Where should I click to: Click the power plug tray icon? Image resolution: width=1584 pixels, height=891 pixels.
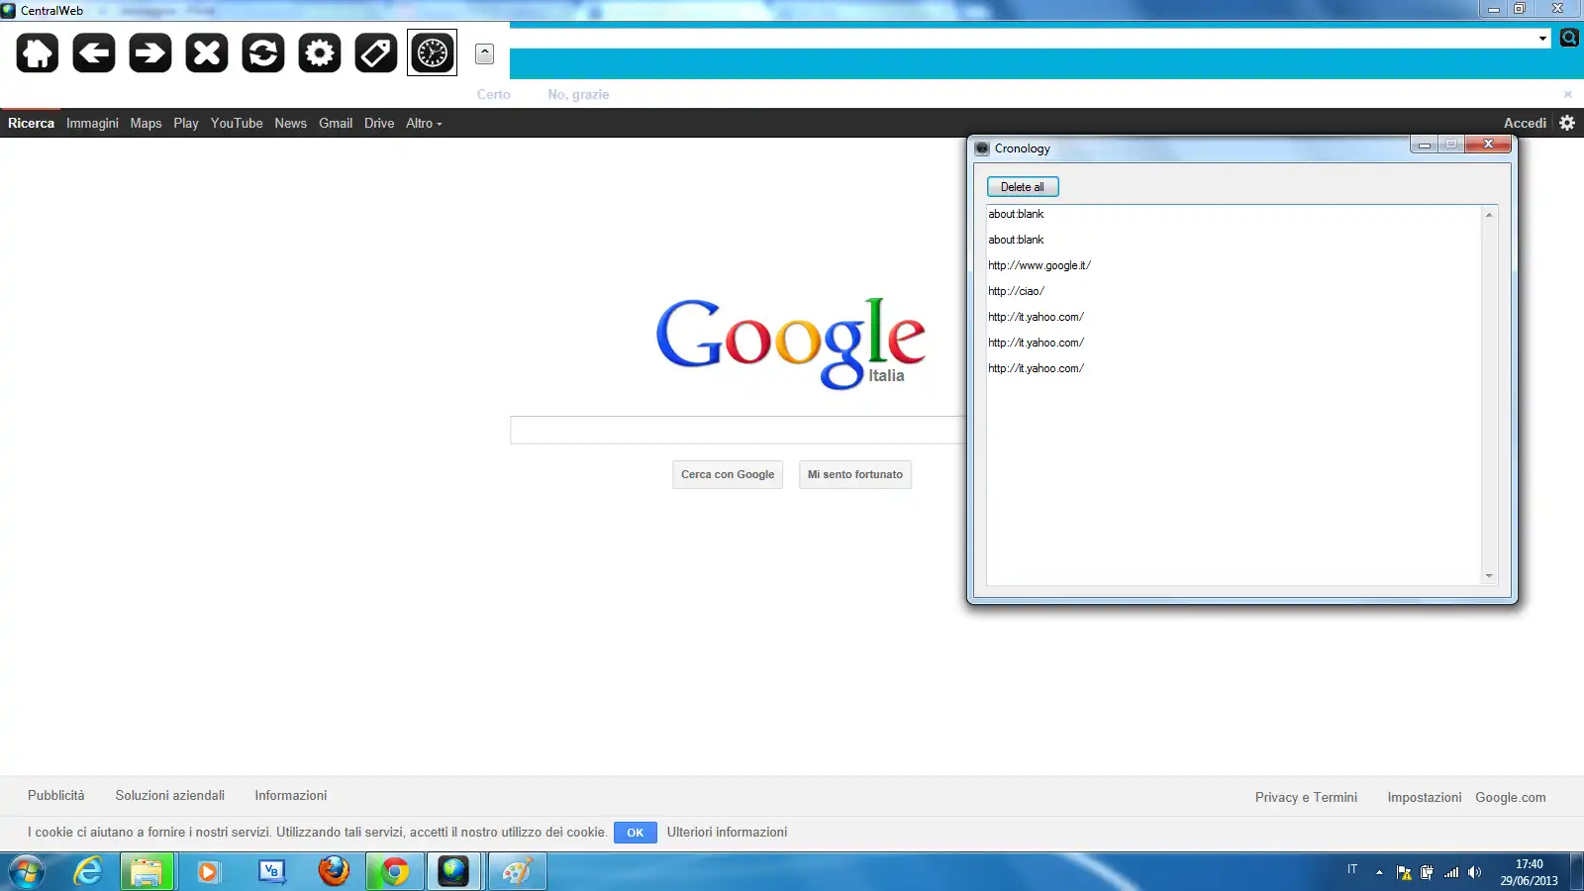click(1427, 872)
